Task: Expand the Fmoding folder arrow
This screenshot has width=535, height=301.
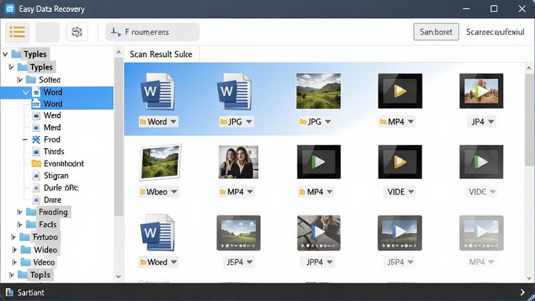Action: coord(19,212)
